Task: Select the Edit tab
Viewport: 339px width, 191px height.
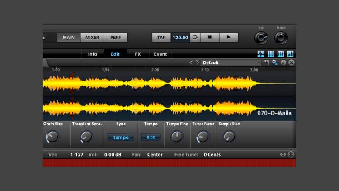Action: click(115, 54)
